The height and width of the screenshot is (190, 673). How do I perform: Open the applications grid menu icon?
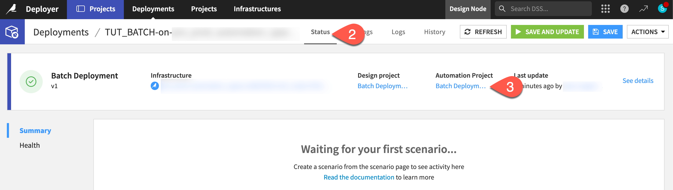coord(605,9)
